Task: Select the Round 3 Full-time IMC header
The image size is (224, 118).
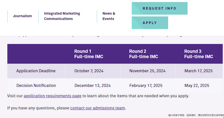Action: 199,54
